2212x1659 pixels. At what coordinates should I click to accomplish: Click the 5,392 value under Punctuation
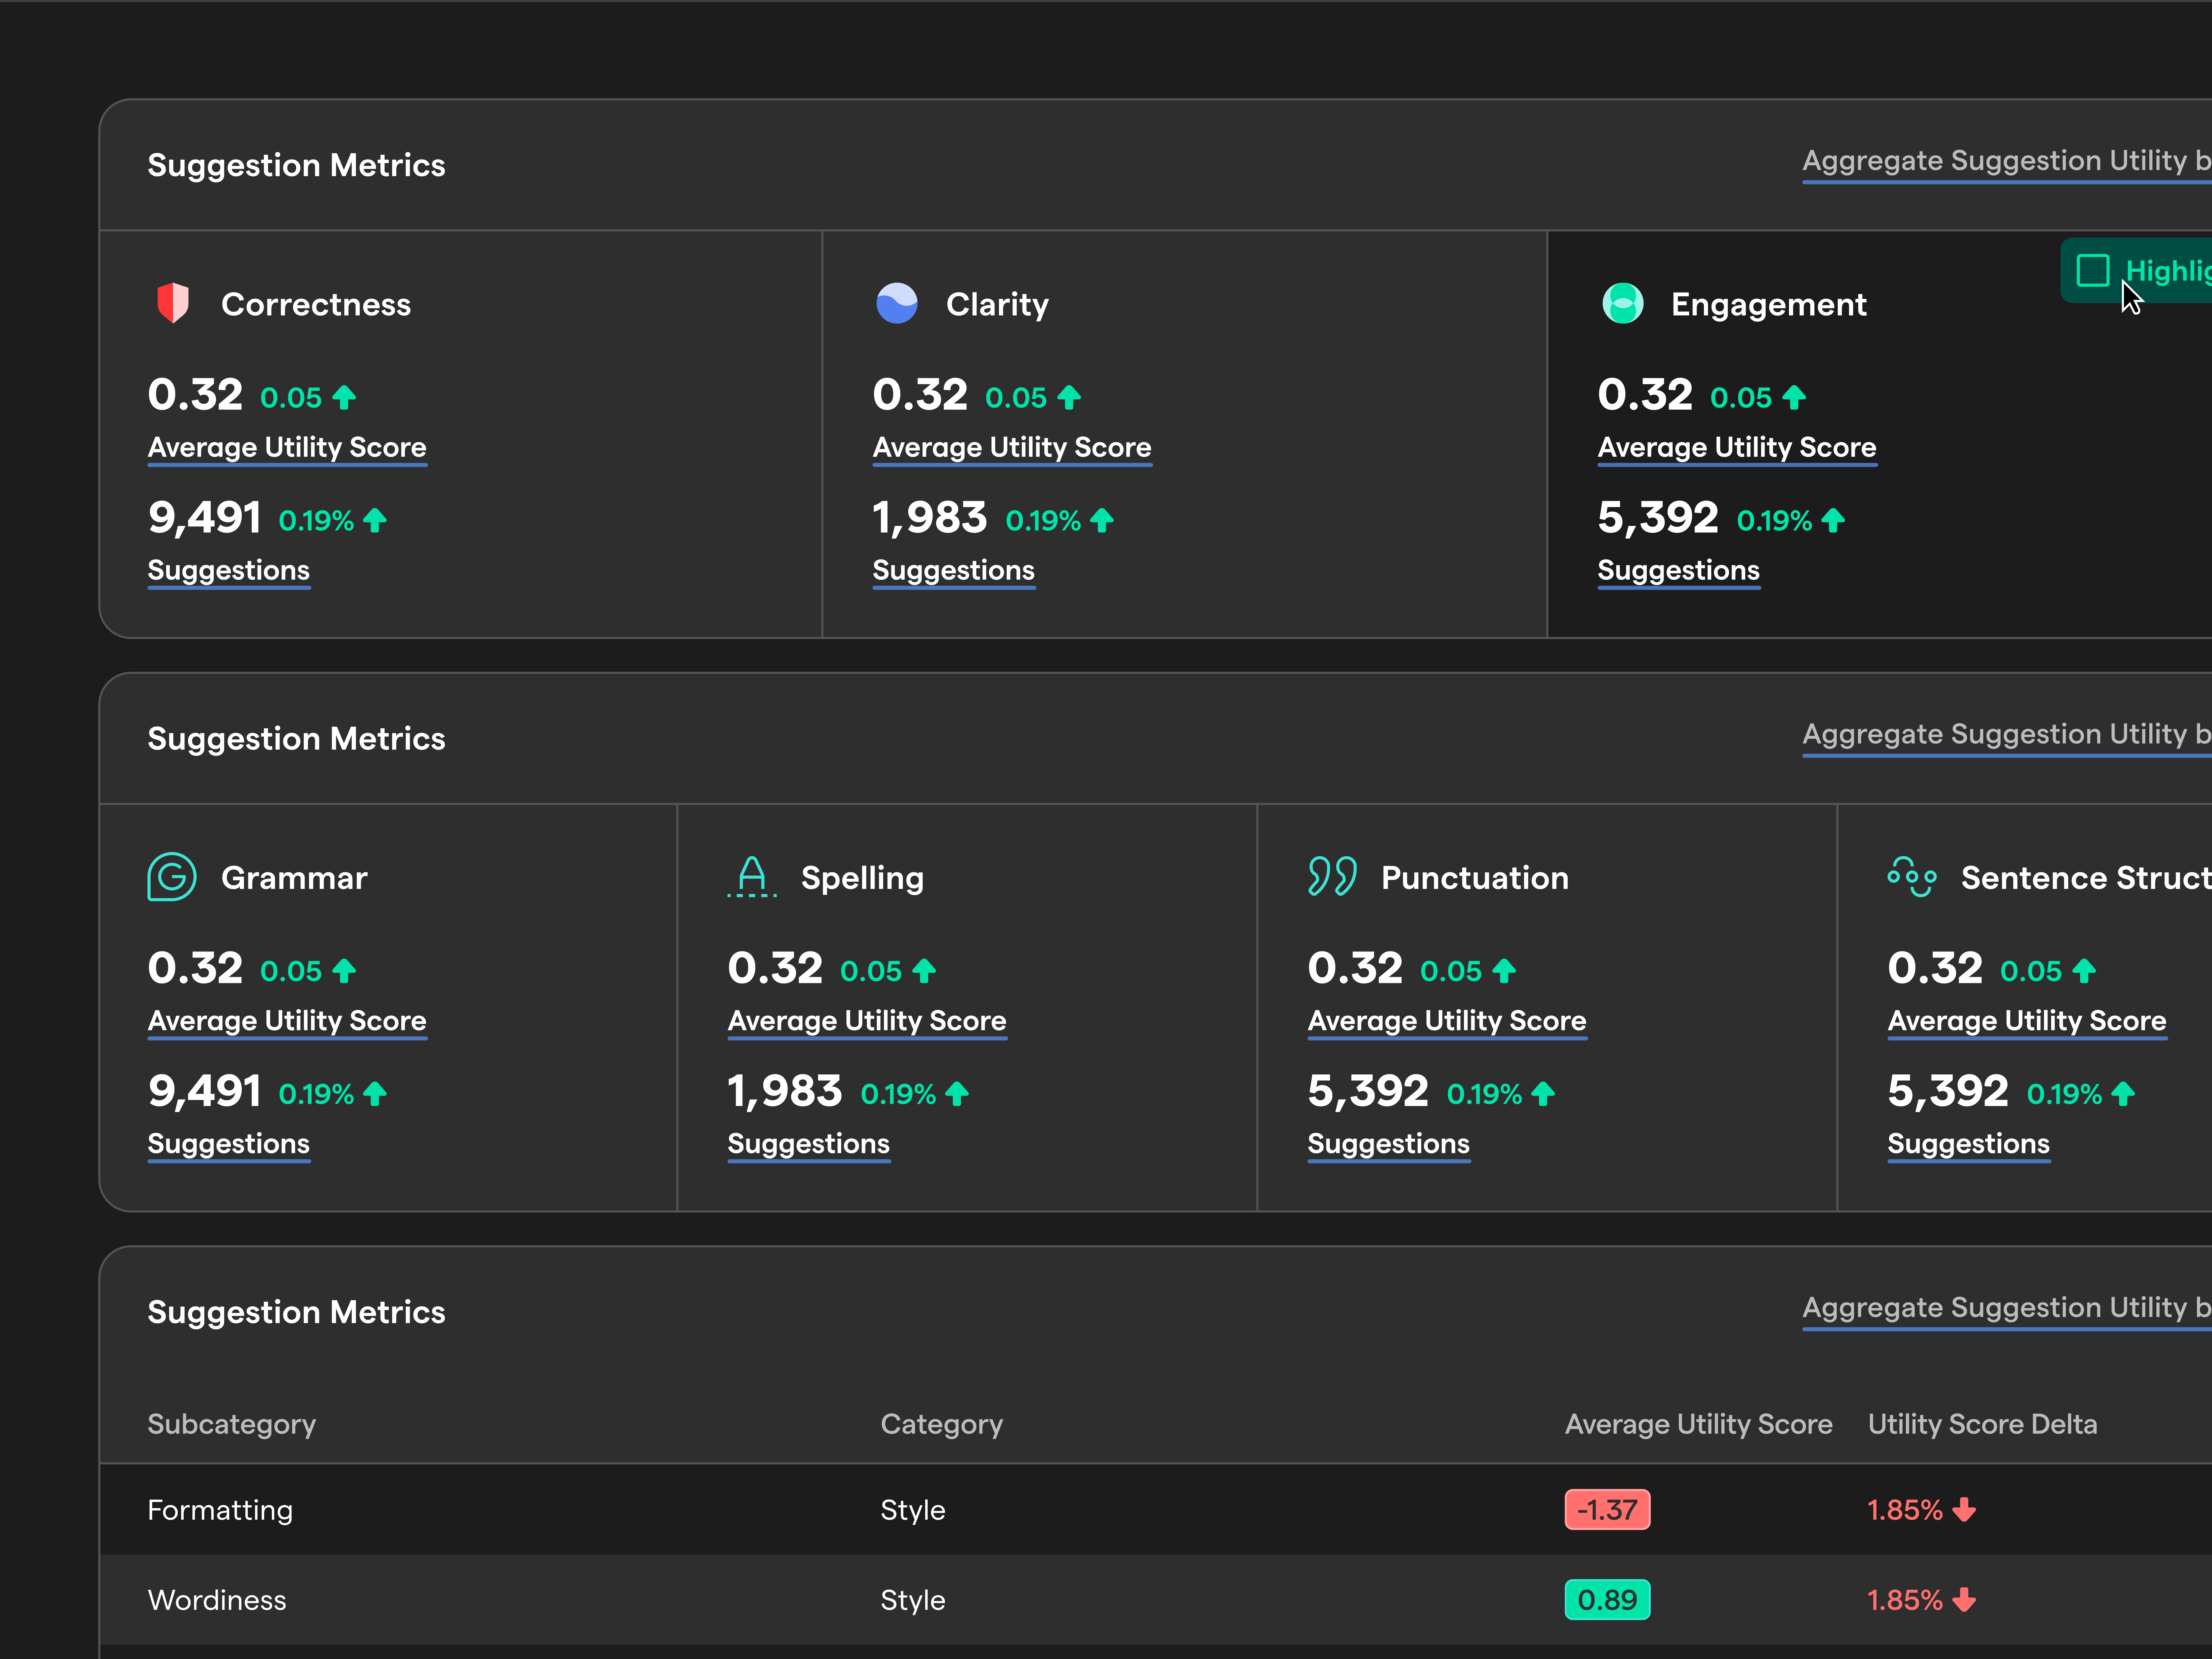[x=1368, y=1092]
